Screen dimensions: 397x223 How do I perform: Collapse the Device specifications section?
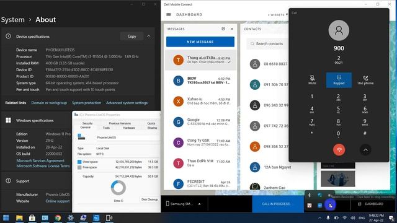coord(149,37)
